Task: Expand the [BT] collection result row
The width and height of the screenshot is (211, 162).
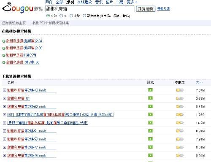Action: pos(5,115)
